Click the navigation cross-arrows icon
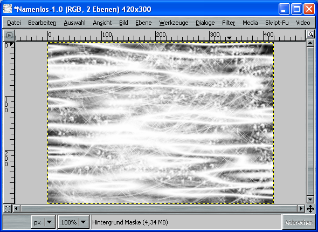 (x=310, y=209)
